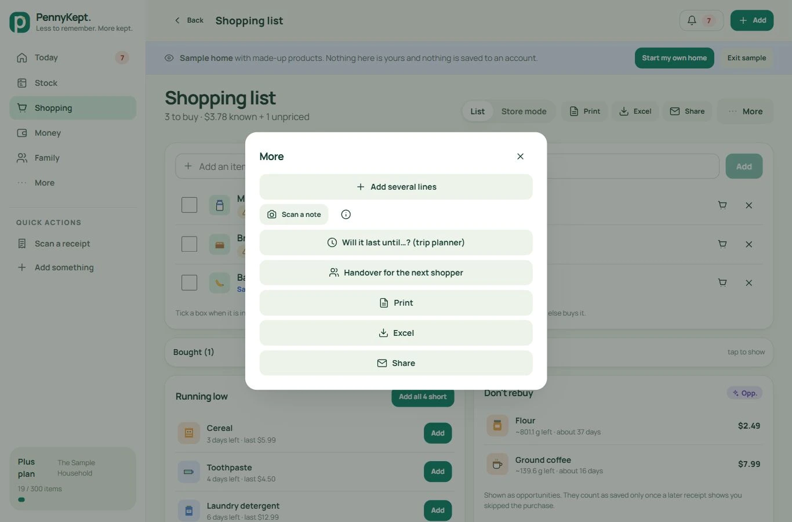792x522 pixels.
Task: Tick the second shopping item checkbox
Action: point(189,244)
